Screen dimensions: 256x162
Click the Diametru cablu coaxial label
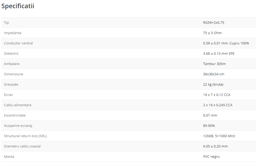pos(22,146)
